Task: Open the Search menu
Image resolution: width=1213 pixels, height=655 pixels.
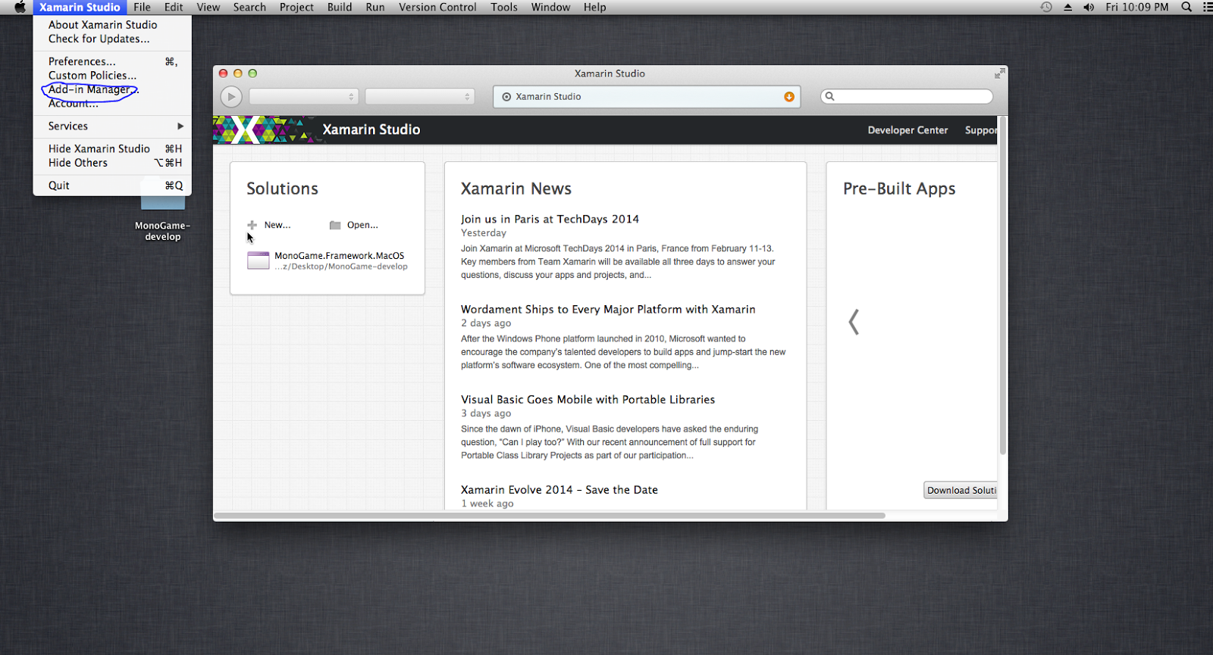Action: 249,7
